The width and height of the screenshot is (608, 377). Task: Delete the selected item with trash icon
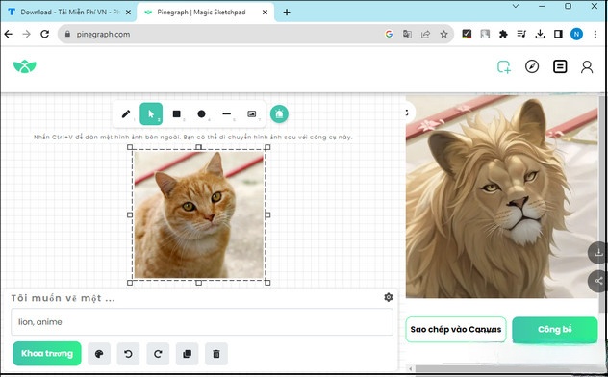216,354
